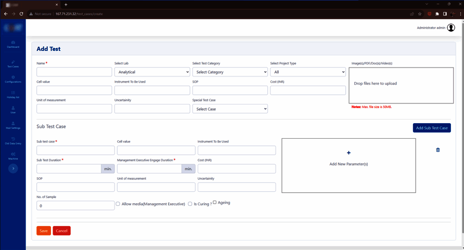Open the Holiday list page

[13, 94]
